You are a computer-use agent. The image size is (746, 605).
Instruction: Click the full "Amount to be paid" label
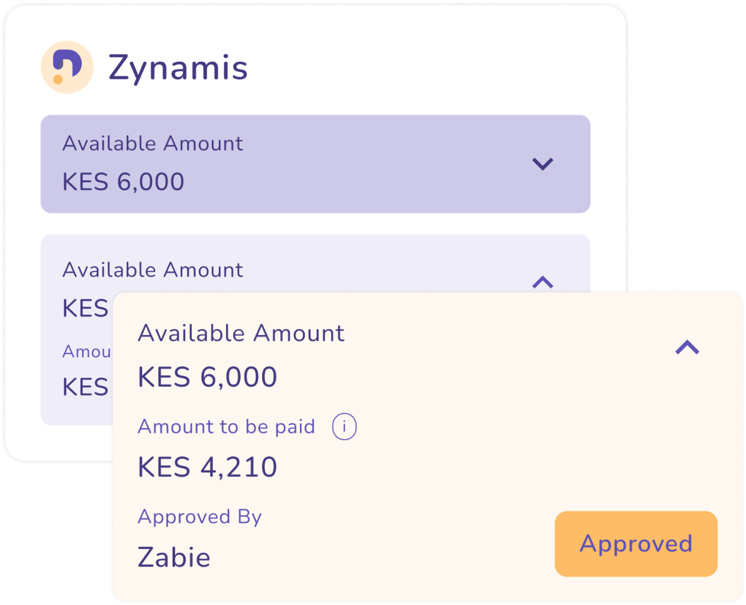click(x=226, y=426)
